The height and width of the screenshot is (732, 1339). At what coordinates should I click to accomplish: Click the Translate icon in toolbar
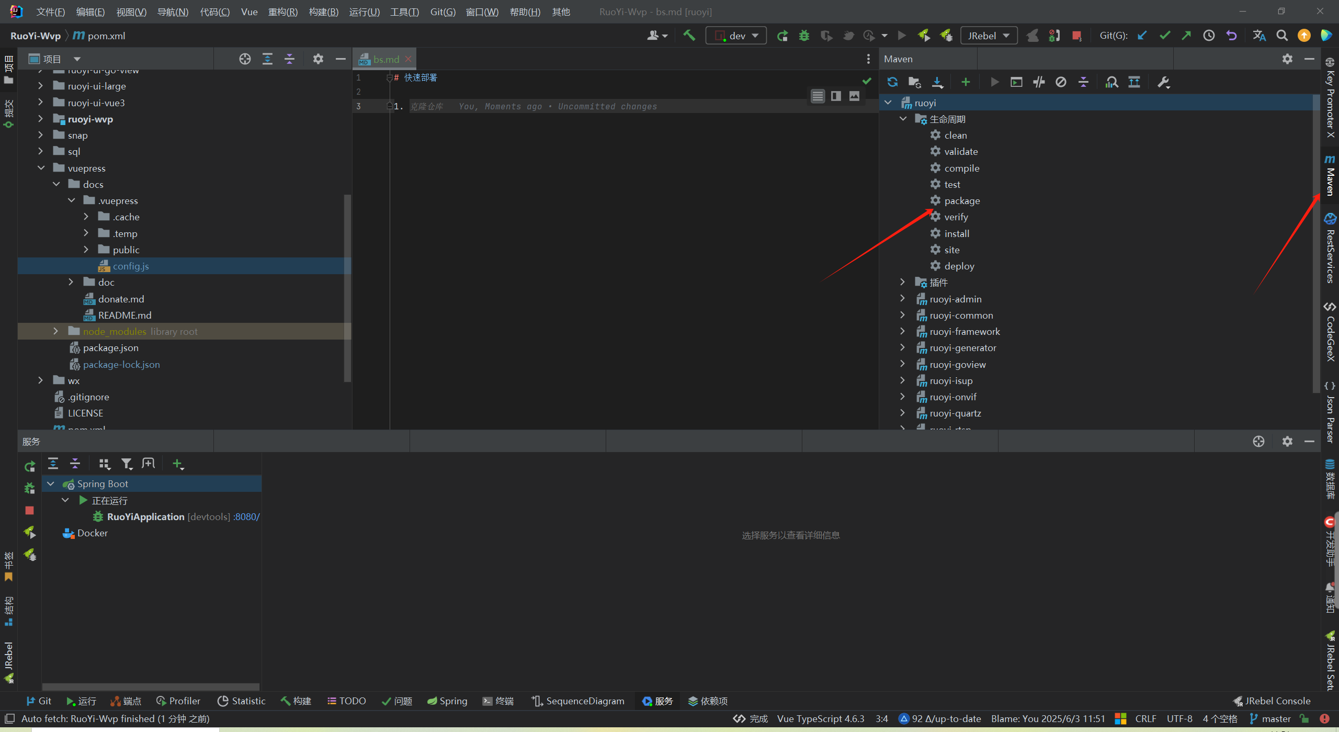[1259, 36]
